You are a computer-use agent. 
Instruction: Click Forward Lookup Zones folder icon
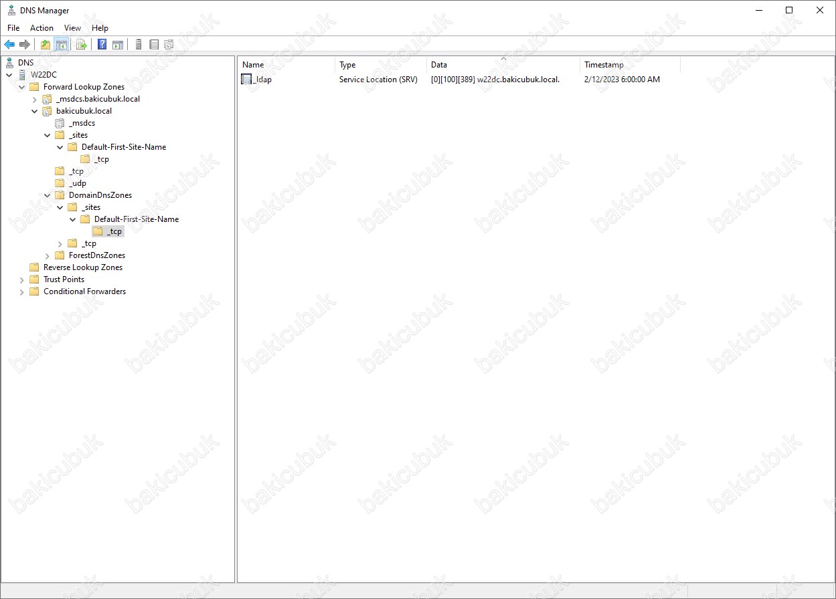click(x=34, y=87)
